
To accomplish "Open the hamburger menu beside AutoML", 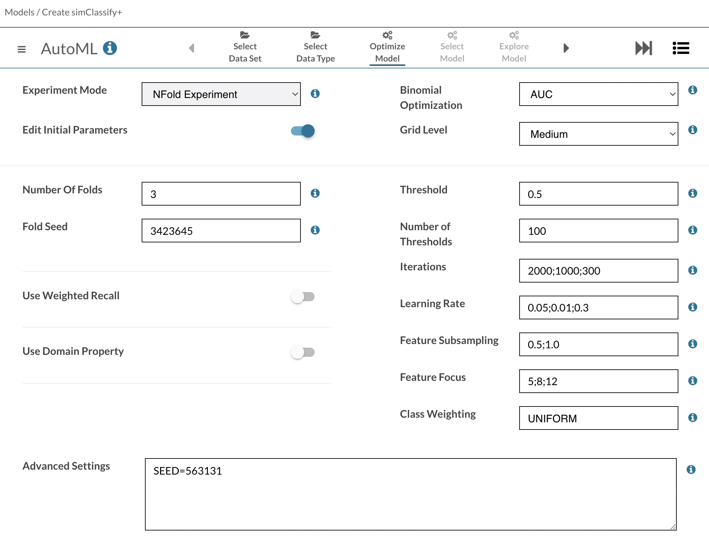I will click(x=21, y=49).
